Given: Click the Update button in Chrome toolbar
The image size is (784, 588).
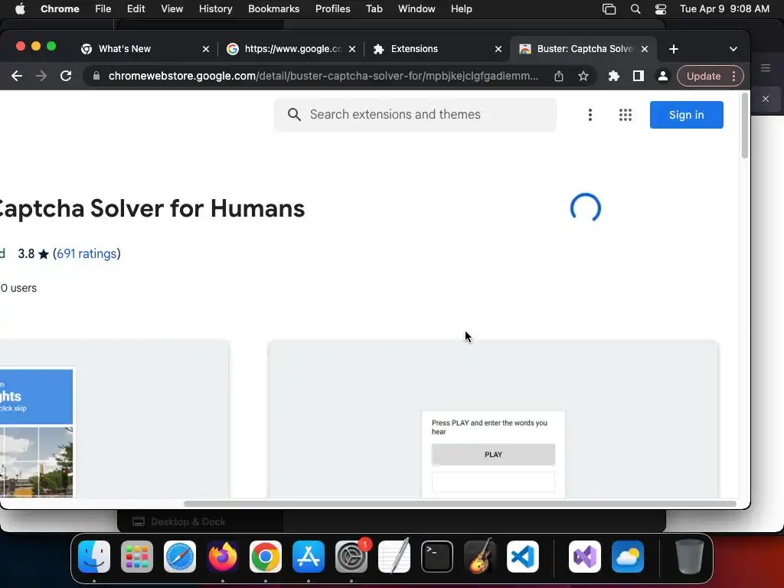Looking at the screenshot, I should (x=704, y=76).
